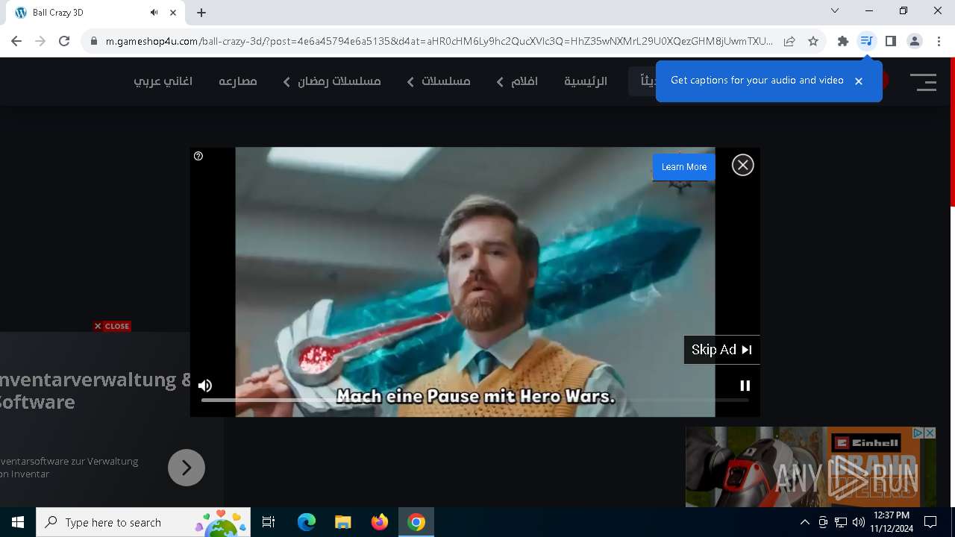Open مصارعه menu item
955x537 pixels.
tap(238, 81)
